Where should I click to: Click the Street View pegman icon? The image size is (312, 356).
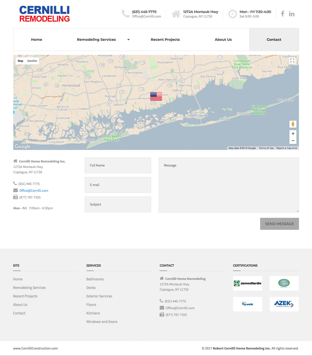pos(293,124)
